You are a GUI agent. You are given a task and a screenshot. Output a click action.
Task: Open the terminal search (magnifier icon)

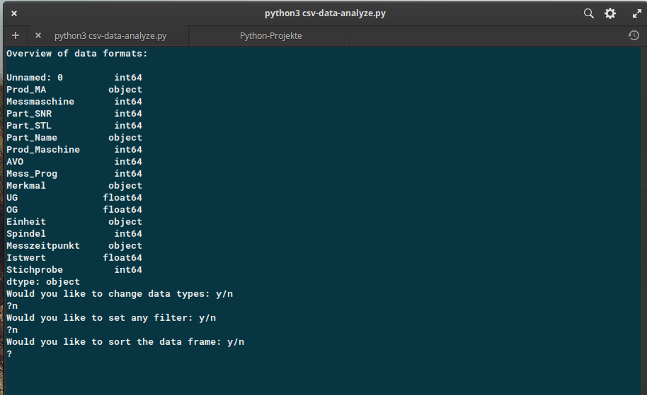click(588, 13)
